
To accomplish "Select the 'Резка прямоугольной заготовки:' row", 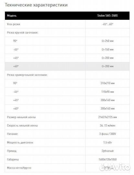I will pos(67,75).
